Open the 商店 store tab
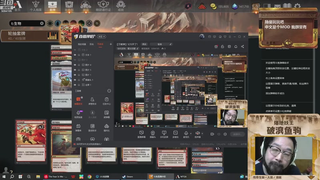 [x=86, y=6]
